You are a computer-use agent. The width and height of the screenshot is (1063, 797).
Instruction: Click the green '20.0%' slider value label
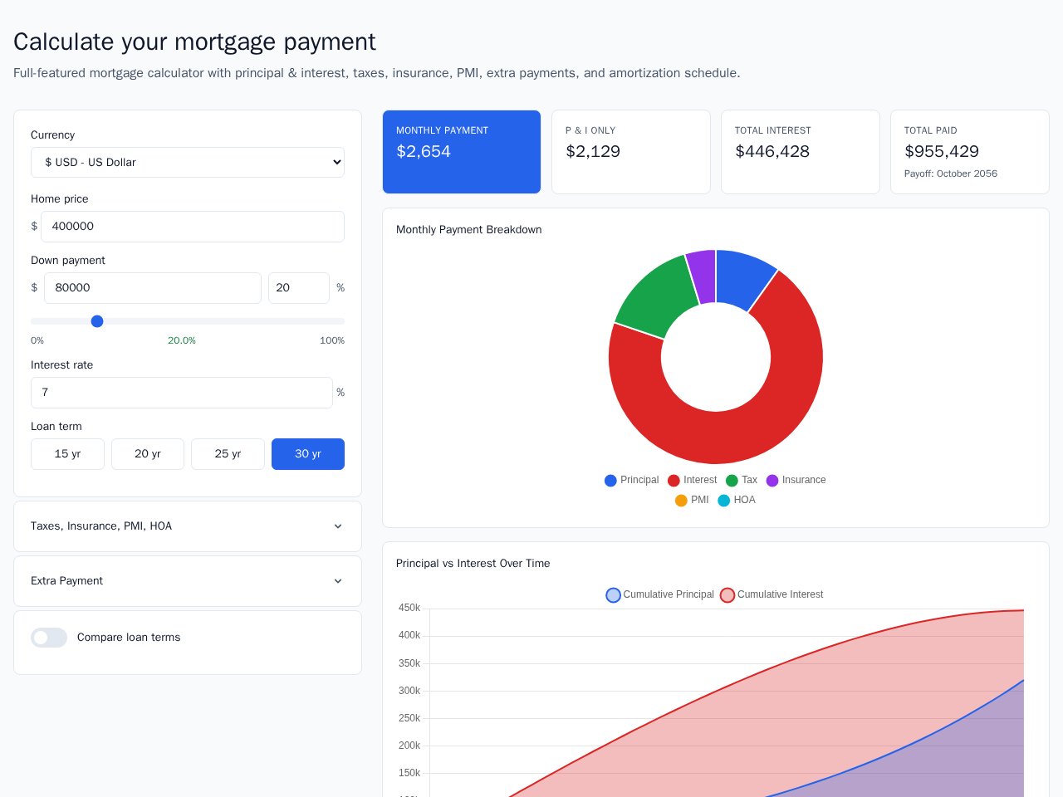coord(182,340)
